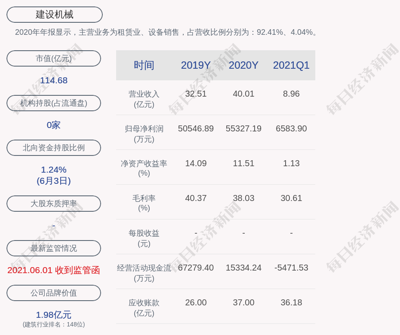The height and width of the screenshot is (335, 400).
Task: Choose the 2021Q1 column header
Action: (291, 65)
